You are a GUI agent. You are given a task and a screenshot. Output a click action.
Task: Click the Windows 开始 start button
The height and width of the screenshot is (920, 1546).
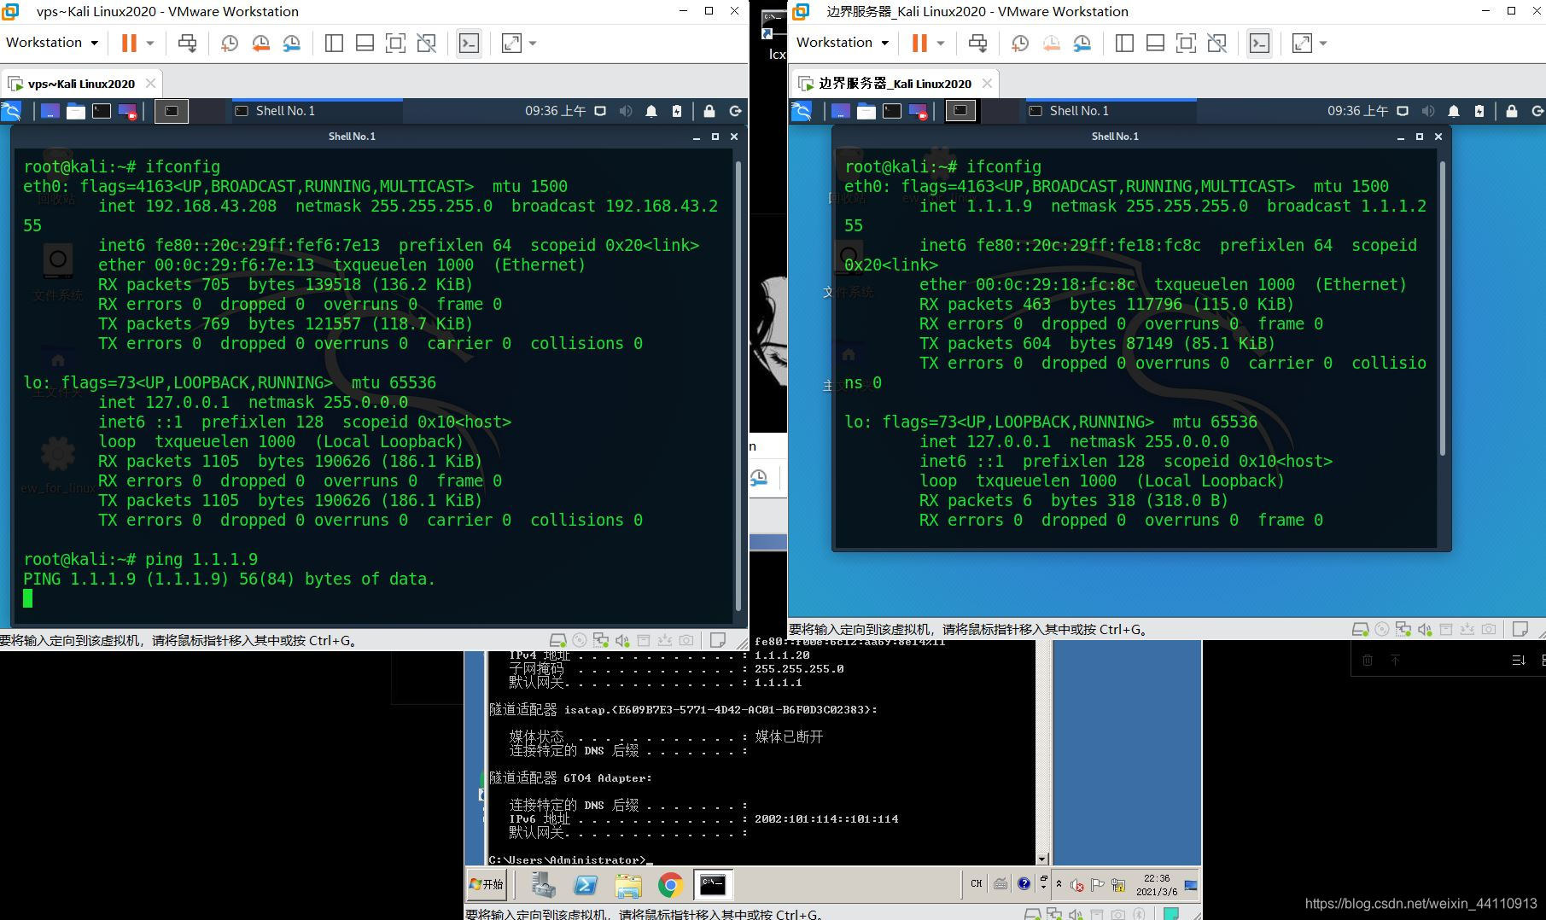[x=487, y=885]
